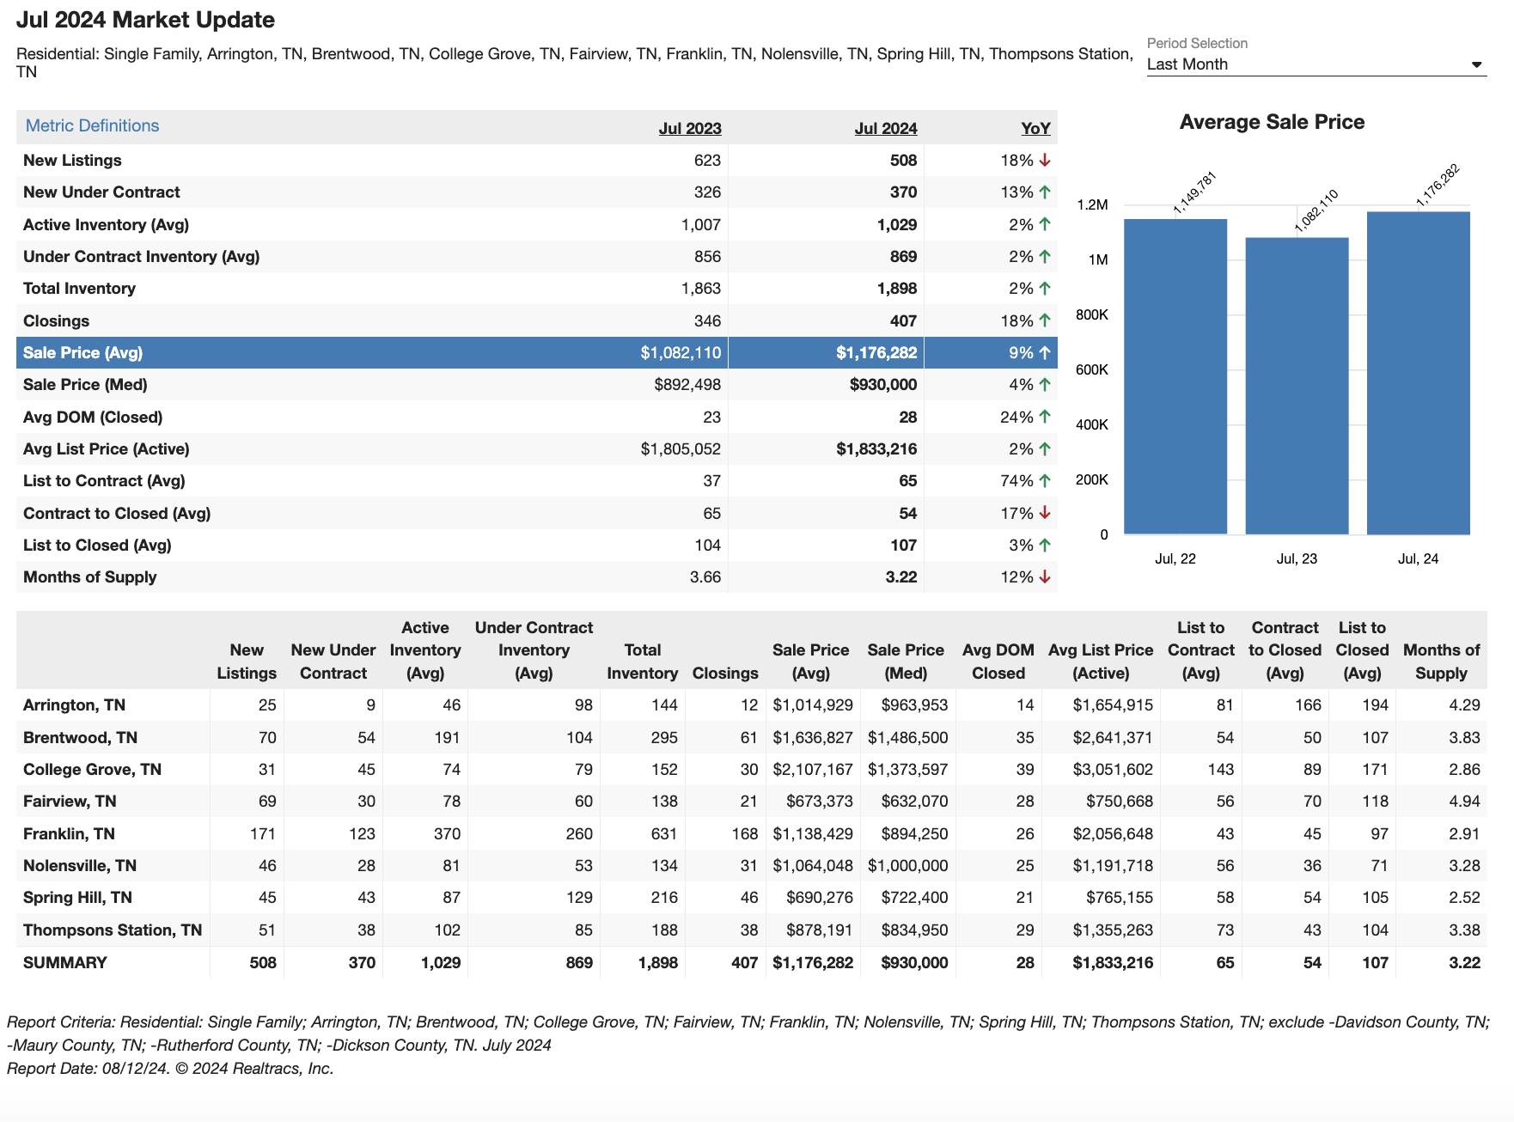Click the up arrow in Under Contract Inventory row
This screenshot has height=1122, width=1514.
click(x=1045, y=256)
